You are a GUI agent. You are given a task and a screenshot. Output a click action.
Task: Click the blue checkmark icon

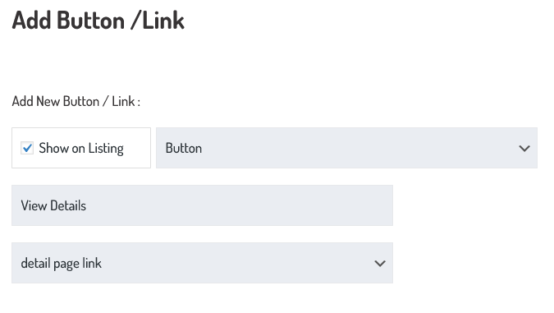27,148
